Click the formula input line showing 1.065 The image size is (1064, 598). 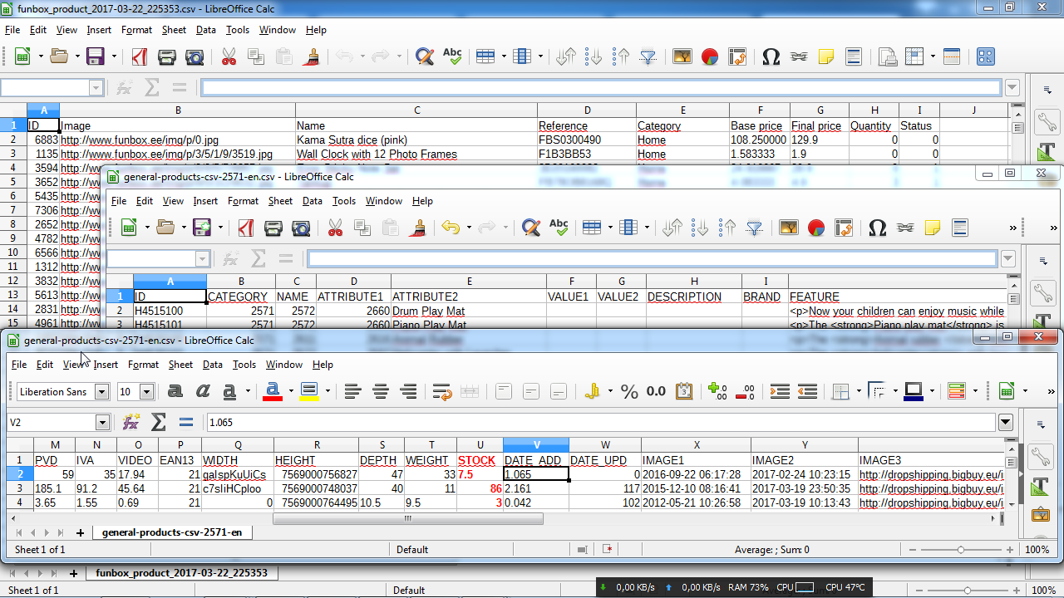tap(598, 423)
